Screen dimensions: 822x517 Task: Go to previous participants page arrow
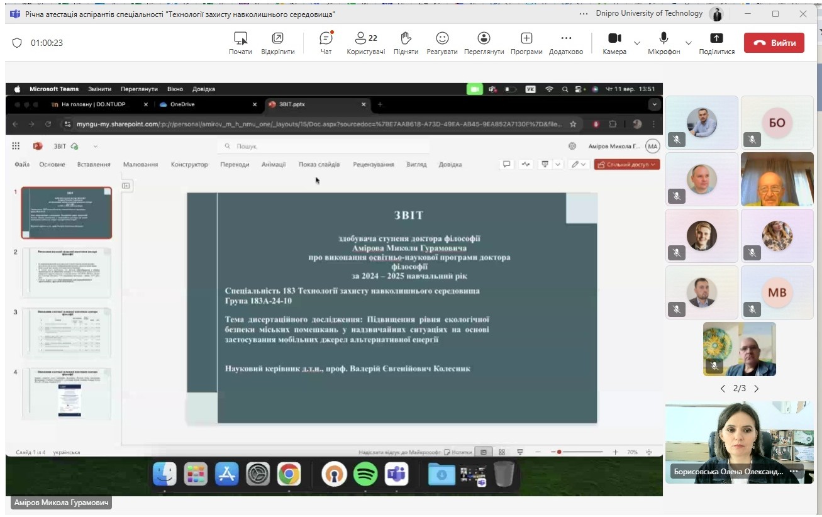coord(723,389)
